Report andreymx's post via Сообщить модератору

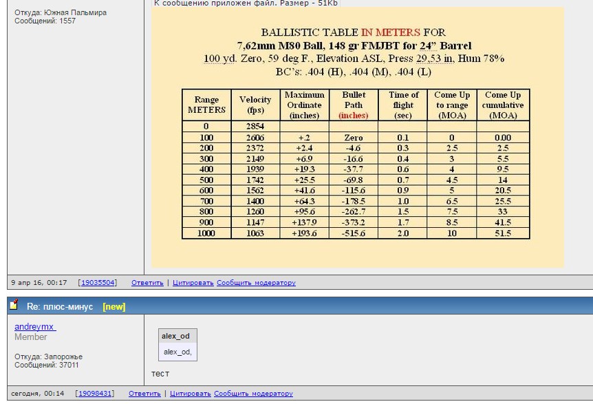point(253,394)
